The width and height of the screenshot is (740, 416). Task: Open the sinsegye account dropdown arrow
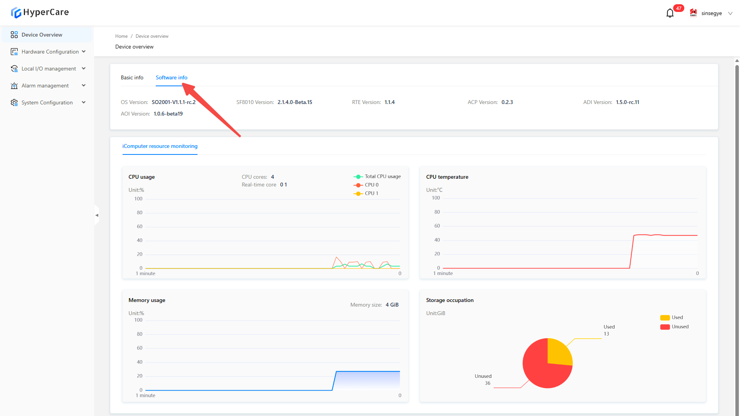click(730, 13)
